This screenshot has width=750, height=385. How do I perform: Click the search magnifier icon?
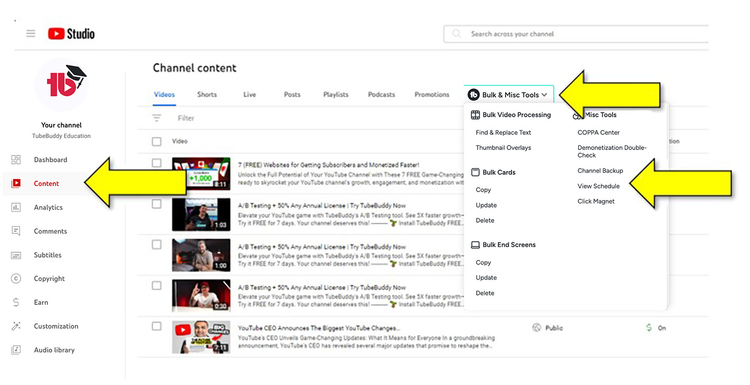click(457, 34)
